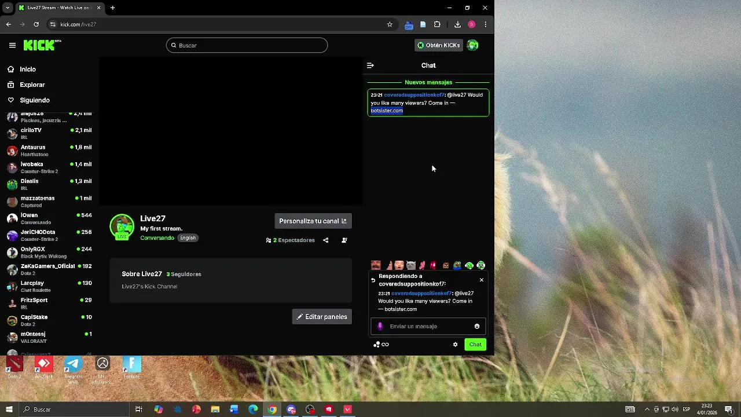Image resolution: width=741 pixels, height=417 pixels.
Task: Click the reply arrow icon in reply banner
Action: pos(373,280)
